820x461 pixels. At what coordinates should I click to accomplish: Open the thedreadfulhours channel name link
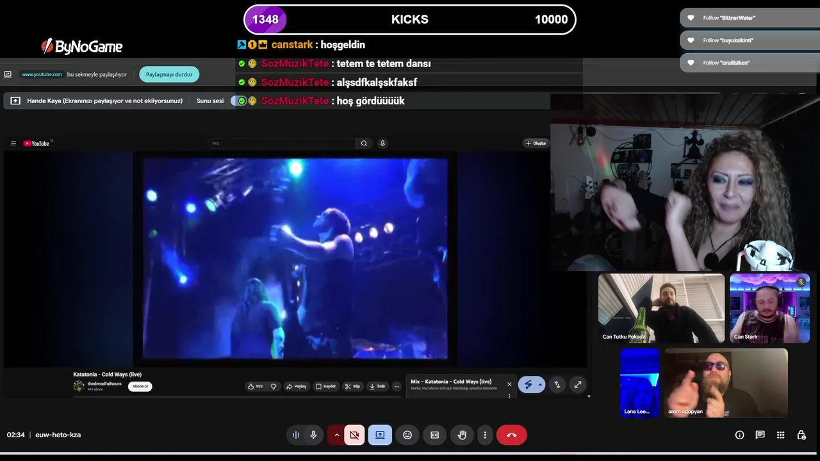point(104,384)
